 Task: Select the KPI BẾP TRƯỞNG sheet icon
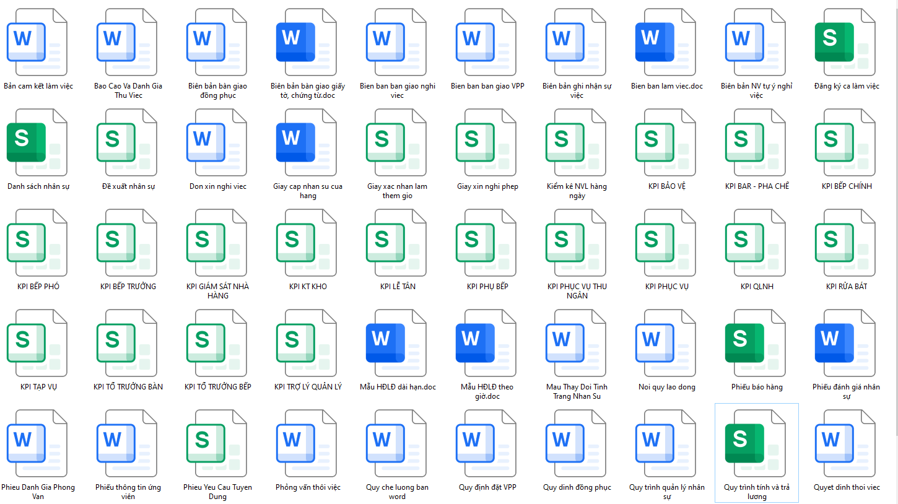point(126,243)
